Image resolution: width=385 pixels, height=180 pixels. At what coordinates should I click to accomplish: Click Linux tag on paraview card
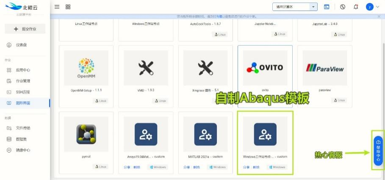339,100
